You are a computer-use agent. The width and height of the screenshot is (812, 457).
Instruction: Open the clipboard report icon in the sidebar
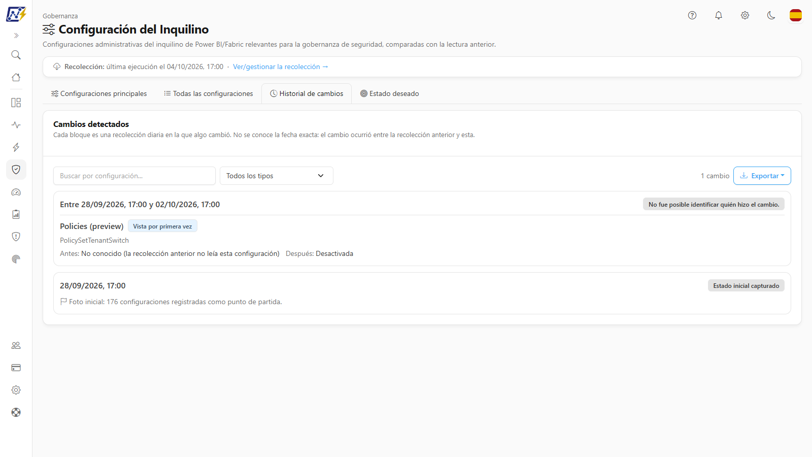point(16,214)
